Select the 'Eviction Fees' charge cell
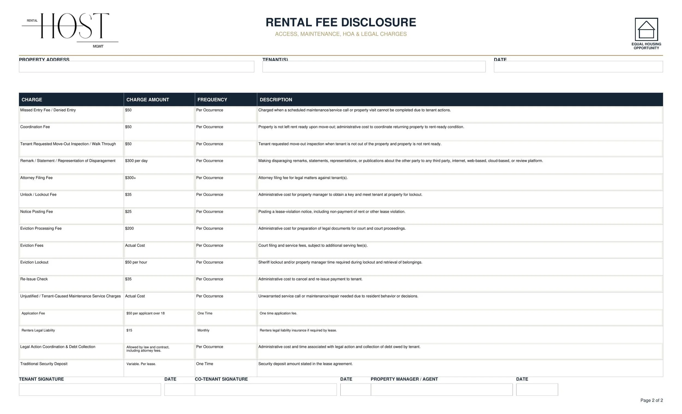 (71, 250)
